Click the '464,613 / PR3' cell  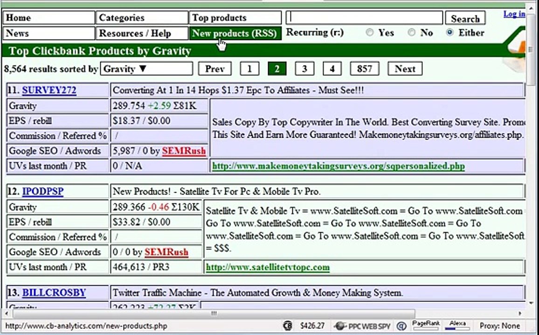(156, 267)
